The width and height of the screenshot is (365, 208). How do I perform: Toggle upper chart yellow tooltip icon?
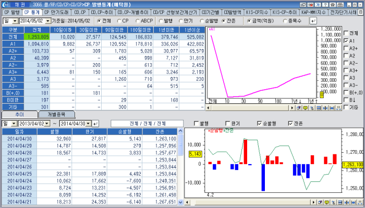coord(306,108)
